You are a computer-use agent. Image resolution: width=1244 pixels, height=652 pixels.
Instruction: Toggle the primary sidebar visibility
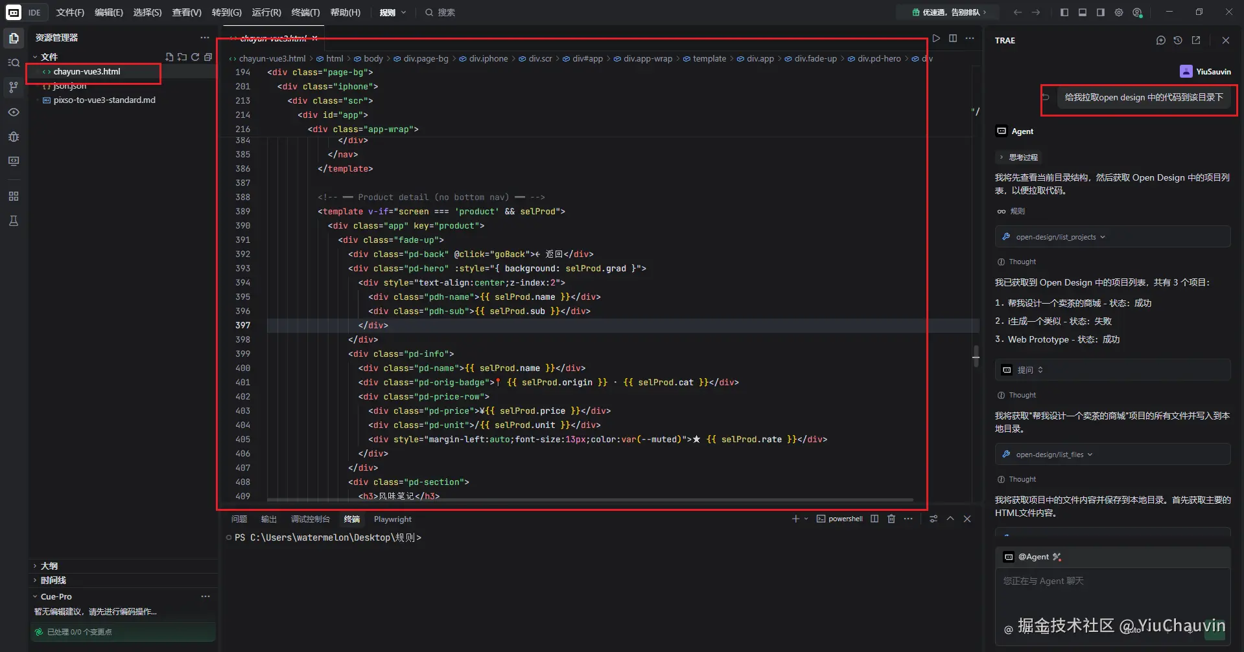[x=1064, y=12]
